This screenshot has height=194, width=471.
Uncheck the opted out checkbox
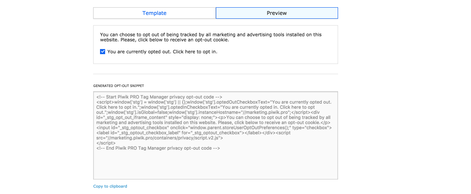coord(103,52)
